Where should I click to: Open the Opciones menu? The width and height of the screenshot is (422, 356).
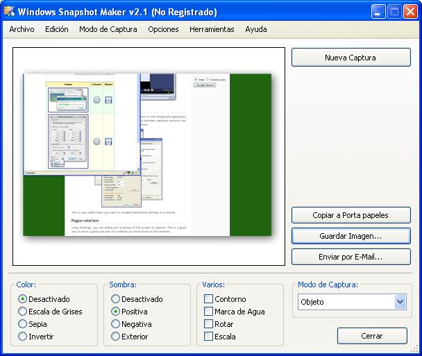coord(163,29)
